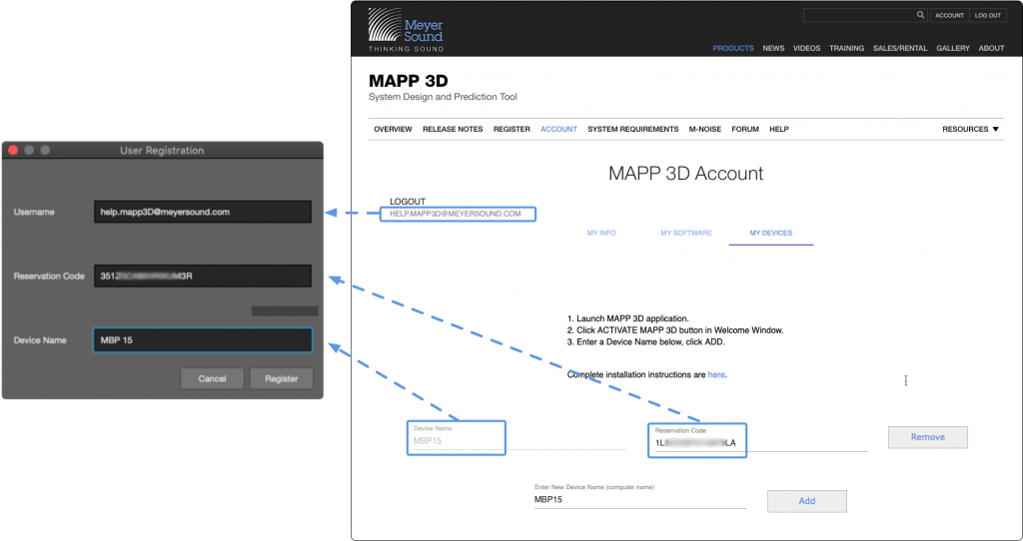Open the FORUM tab
Viewport: 1023px width, 541px height.
[x=745, y=129]
